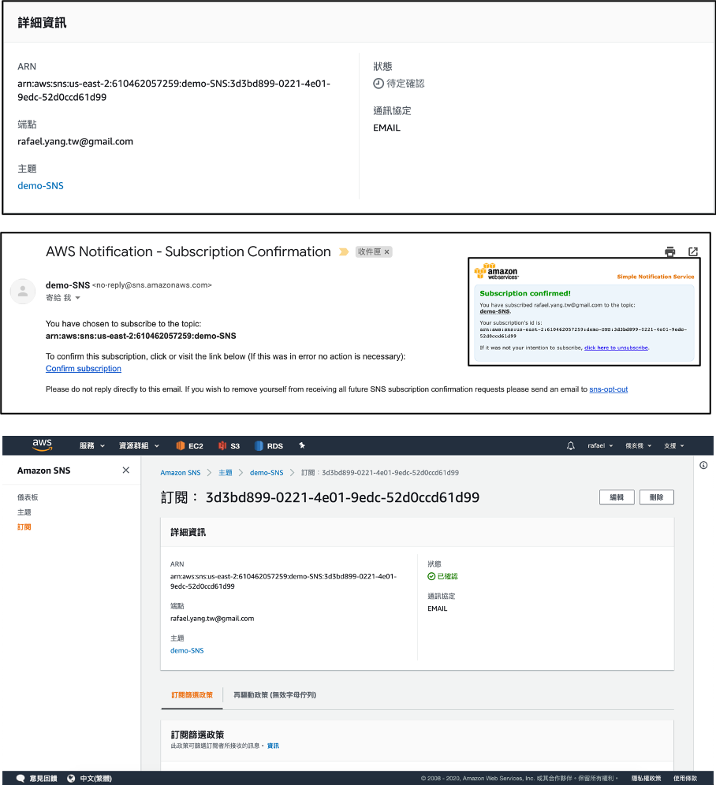Click the AWS logo in console header

click(42, 445)
